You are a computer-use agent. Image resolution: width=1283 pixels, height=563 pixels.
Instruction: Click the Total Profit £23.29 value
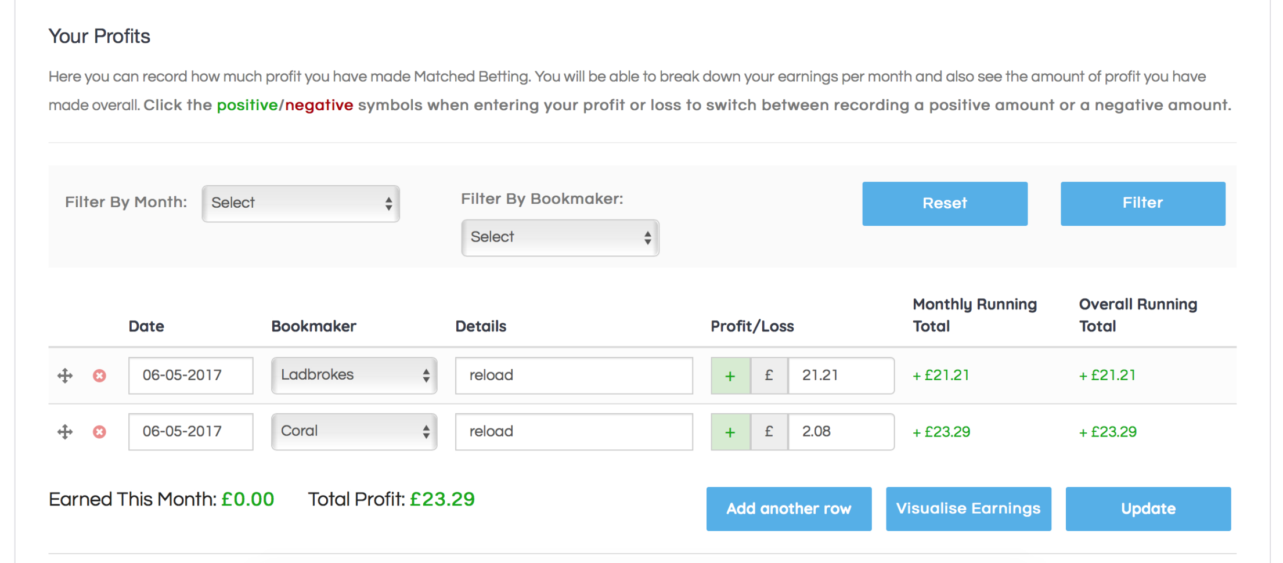click(442, 500)
